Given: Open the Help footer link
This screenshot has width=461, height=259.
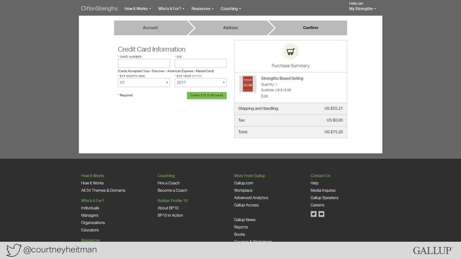Looking at the screenshot, I should pos(314,183).
